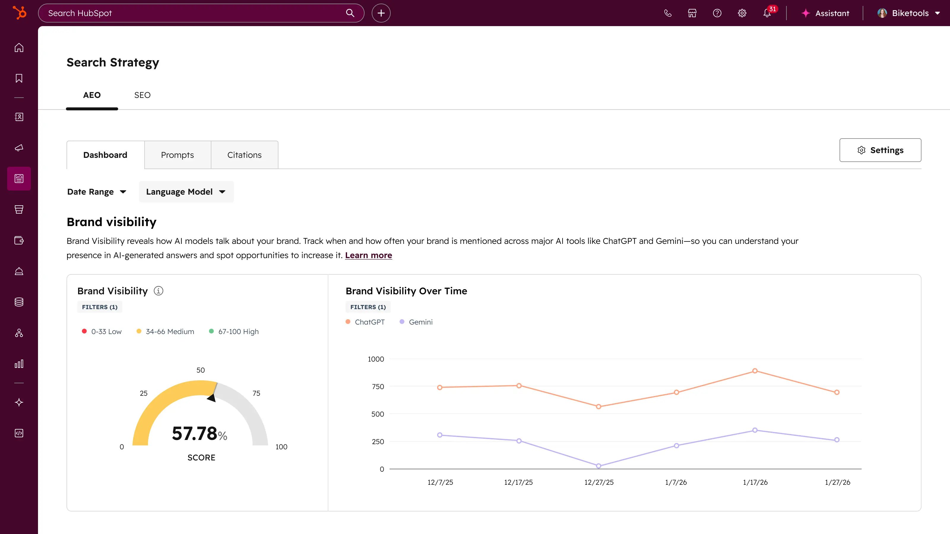The width and height of the screenshot is (950, 534).
Task: Click the notifications bell showing 31 alerts
Action: coord(767,13)
